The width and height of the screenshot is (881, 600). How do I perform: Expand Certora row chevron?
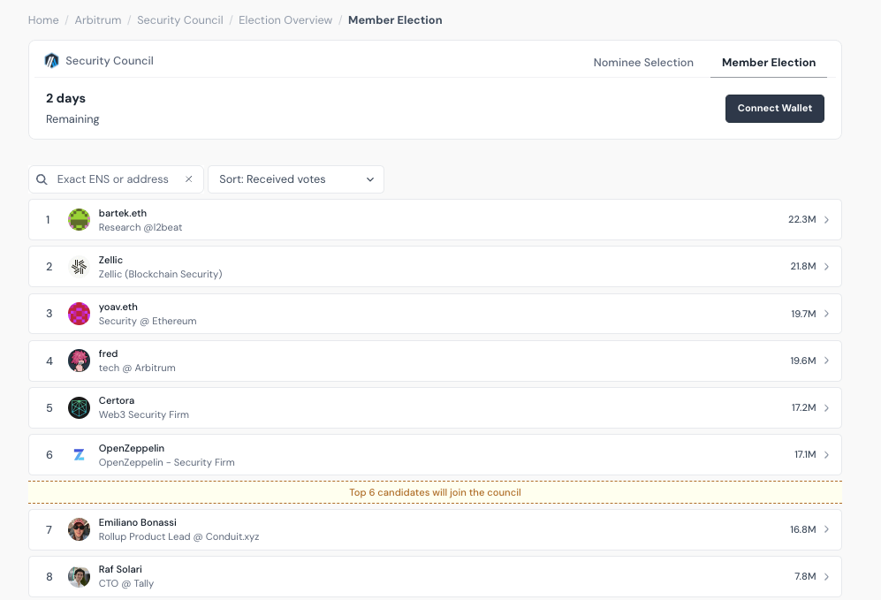pos(826,408)
